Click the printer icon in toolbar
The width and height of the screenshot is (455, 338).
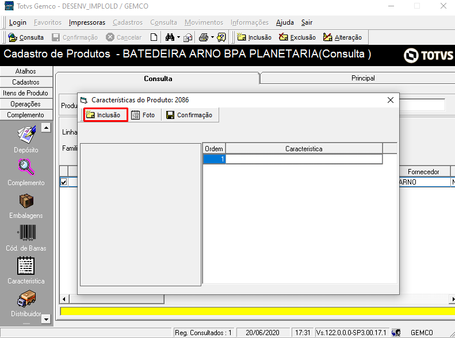pos(204,37)
